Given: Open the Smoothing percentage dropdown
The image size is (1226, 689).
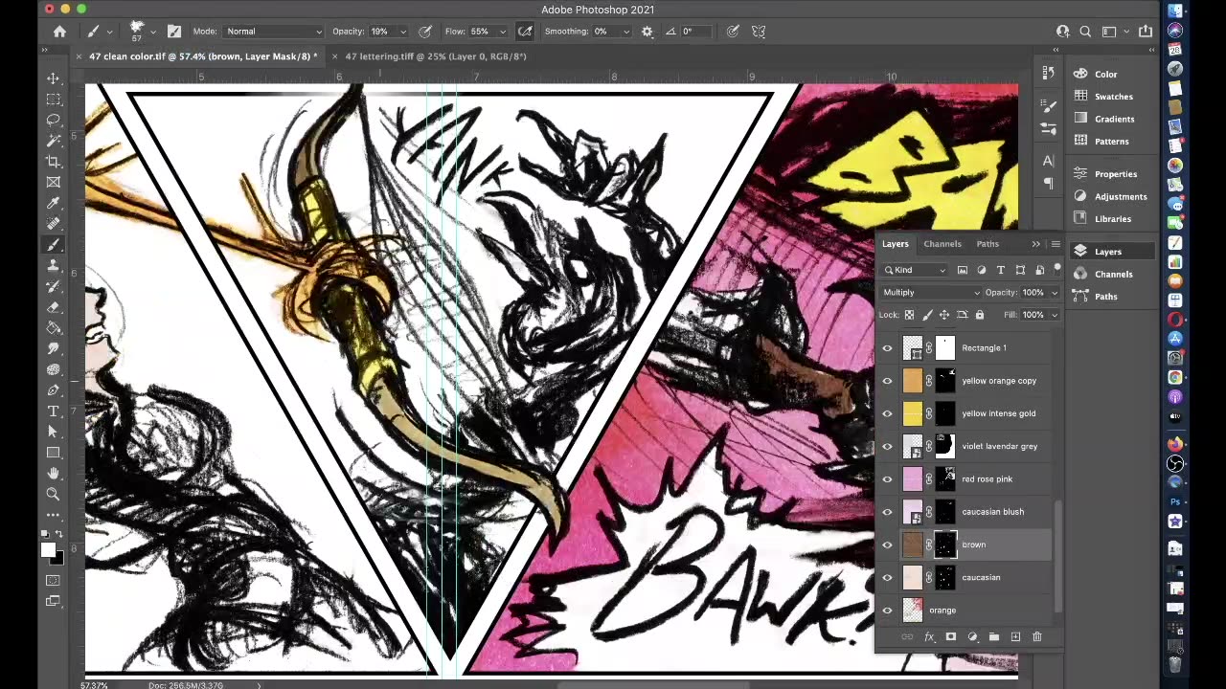Looking at the screenshot, I should coord(625,32).
